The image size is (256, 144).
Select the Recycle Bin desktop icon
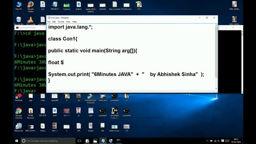(x=19, y=20)
